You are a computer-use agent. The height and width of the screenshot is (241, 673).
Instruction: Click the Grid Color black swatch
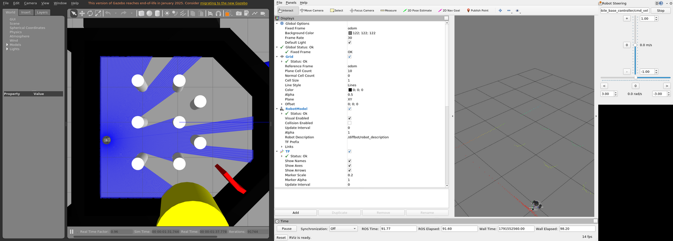click(x=350, y=90)
